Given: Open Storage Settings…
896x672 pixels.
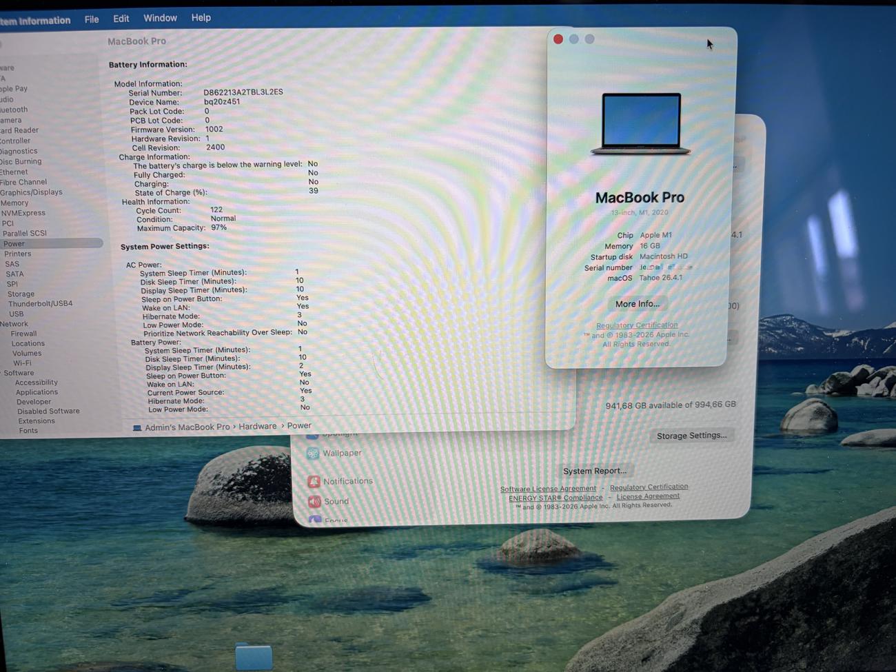Looking at the screenshot, I should coord(691,436).
